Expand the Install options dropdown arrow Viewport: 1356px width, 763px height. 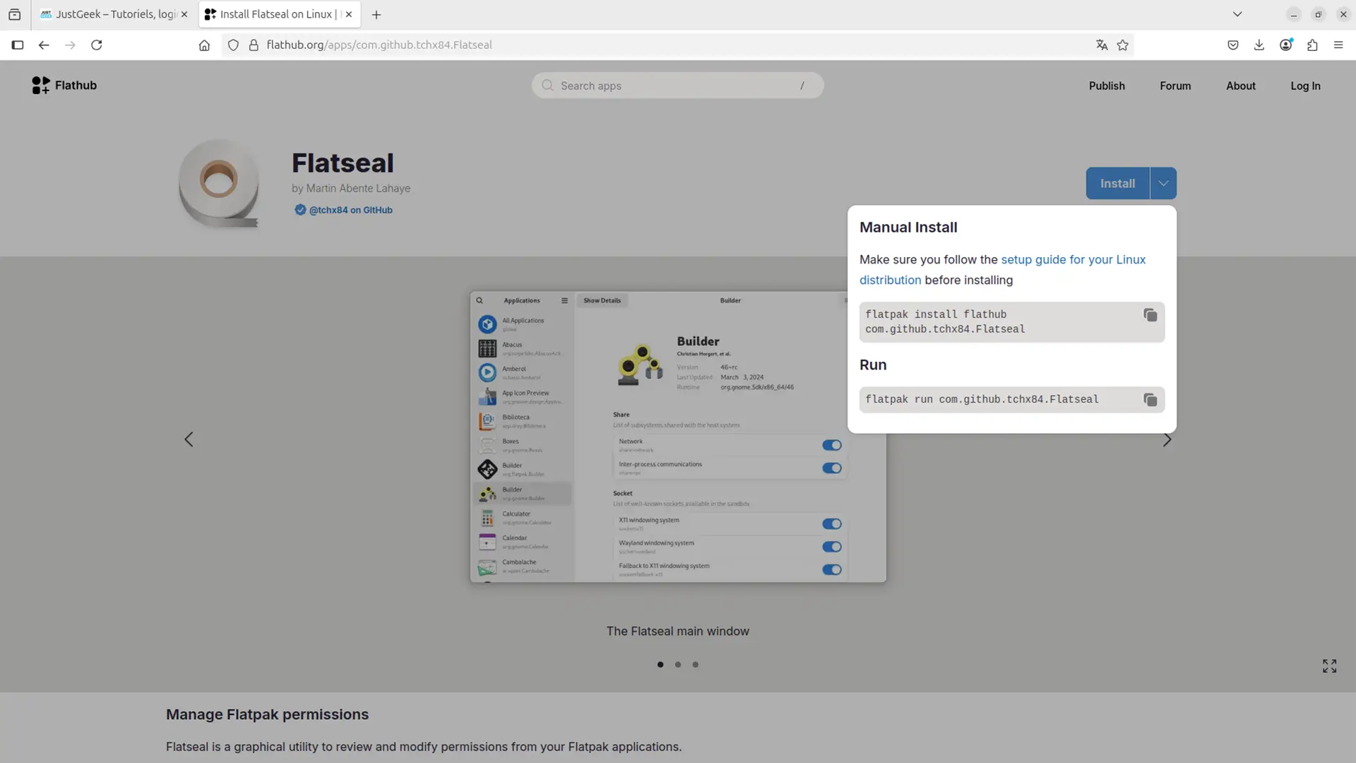coord(1163,184)
